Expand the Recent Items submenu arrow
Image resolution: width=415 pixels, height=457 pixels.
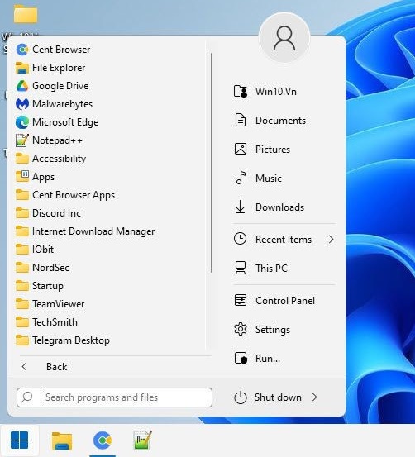point(331,240)
